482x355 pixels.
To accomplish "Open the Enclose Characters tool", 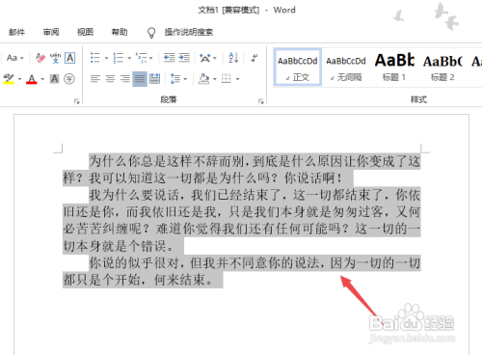I will 69,79.
